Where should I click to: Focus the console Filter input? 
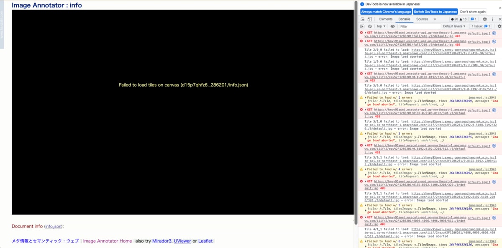419,26
